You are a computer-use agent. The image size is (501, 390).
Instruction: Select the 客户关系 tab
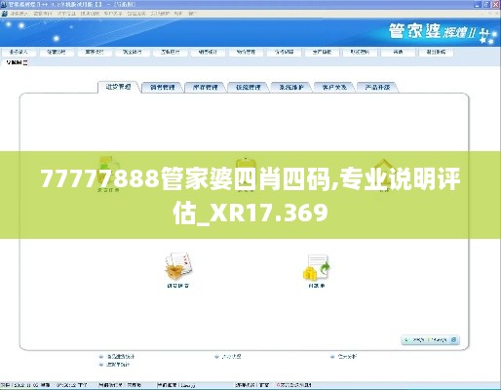pos(334,87)
